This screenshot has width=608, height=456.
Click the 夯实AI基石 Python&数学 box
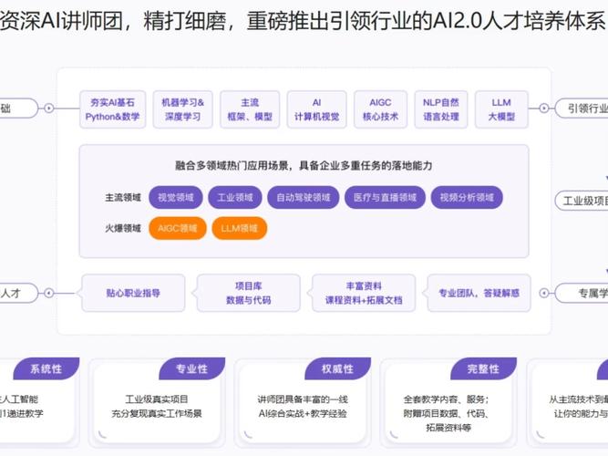[x=112, y=109]
